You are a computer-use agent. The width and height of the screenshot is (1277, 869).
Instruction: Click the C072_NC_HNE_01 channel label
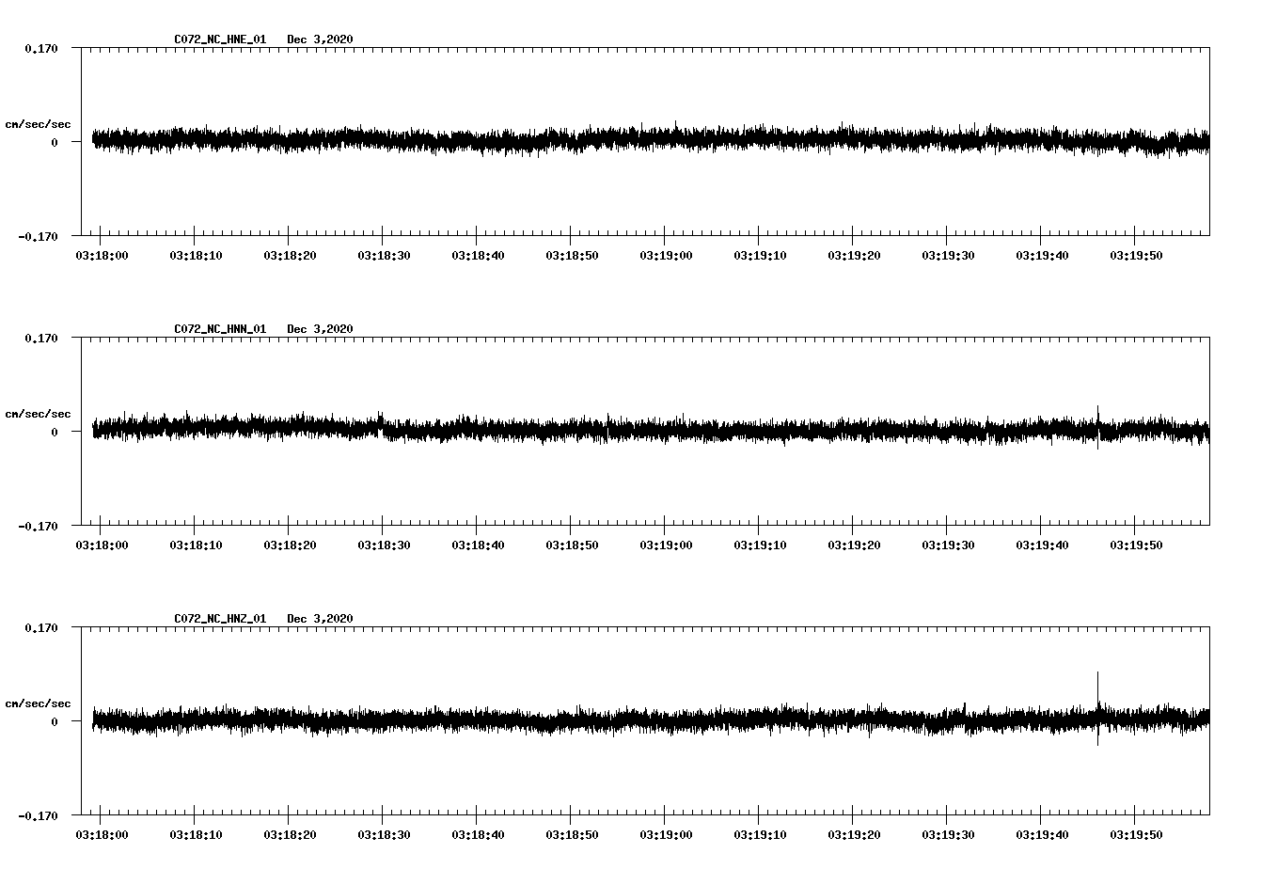(218, 39)
